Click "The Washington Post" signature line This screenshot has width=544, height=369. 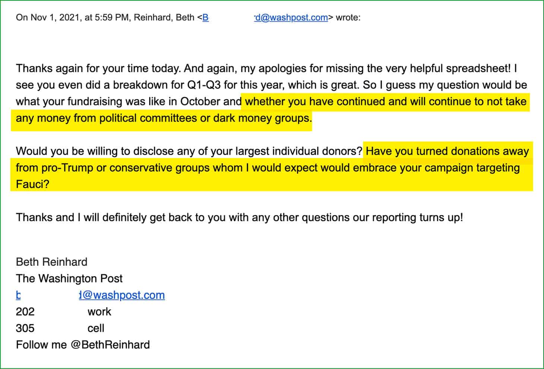click(x=69, y=278)
